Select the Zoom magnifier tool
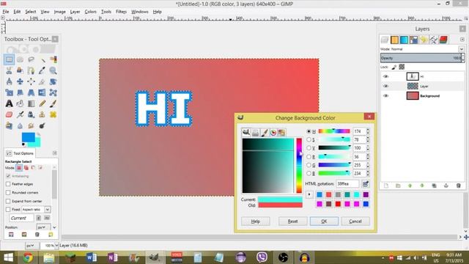Image resolution: width=469 pixels, height=264 pixels. tap(53, 70)
